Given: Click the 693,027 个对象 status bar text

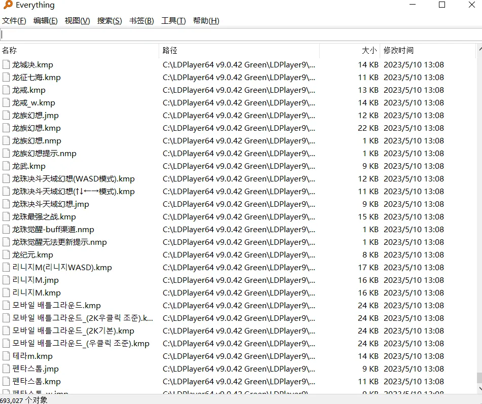Looking at the screenshot, I should [x=24, y=400].
